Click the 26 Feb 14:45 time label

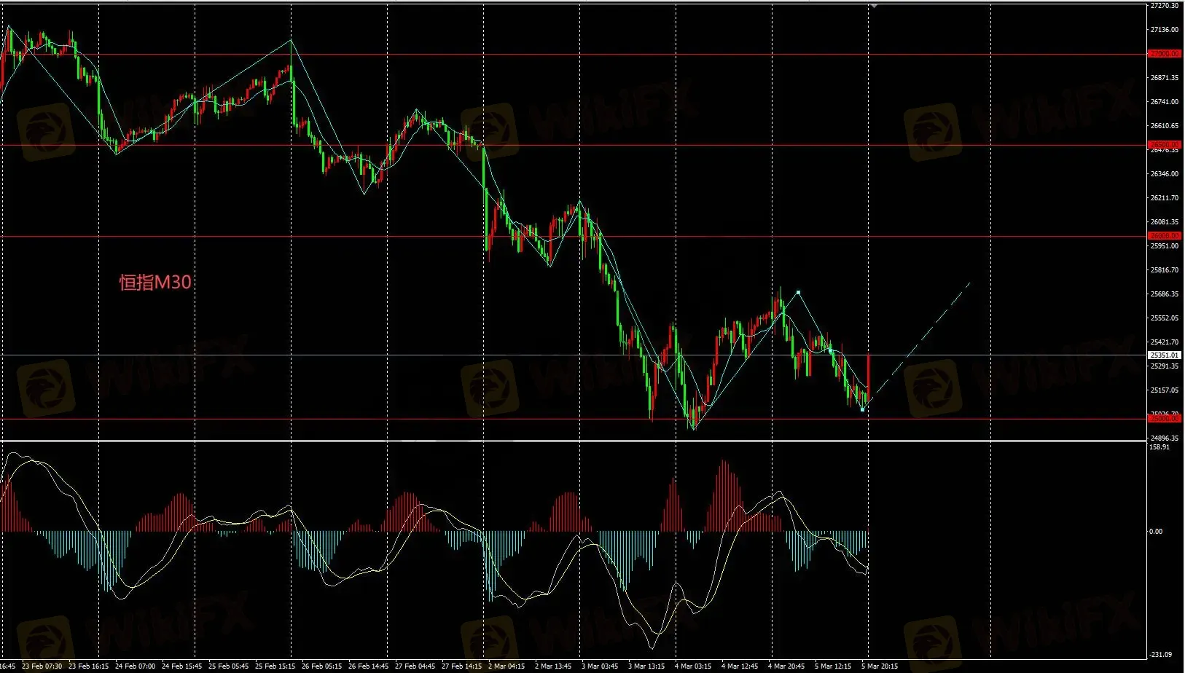point(369,666)
